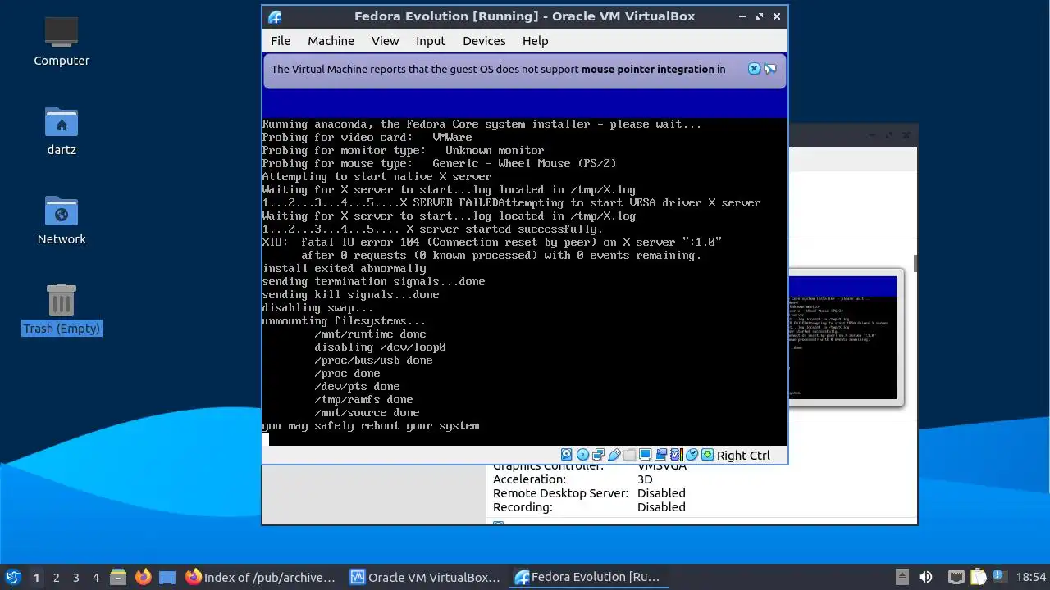Screen dimensions: 1050x590
Task: Open the Machine menu
Action: [x=331, y=41]
